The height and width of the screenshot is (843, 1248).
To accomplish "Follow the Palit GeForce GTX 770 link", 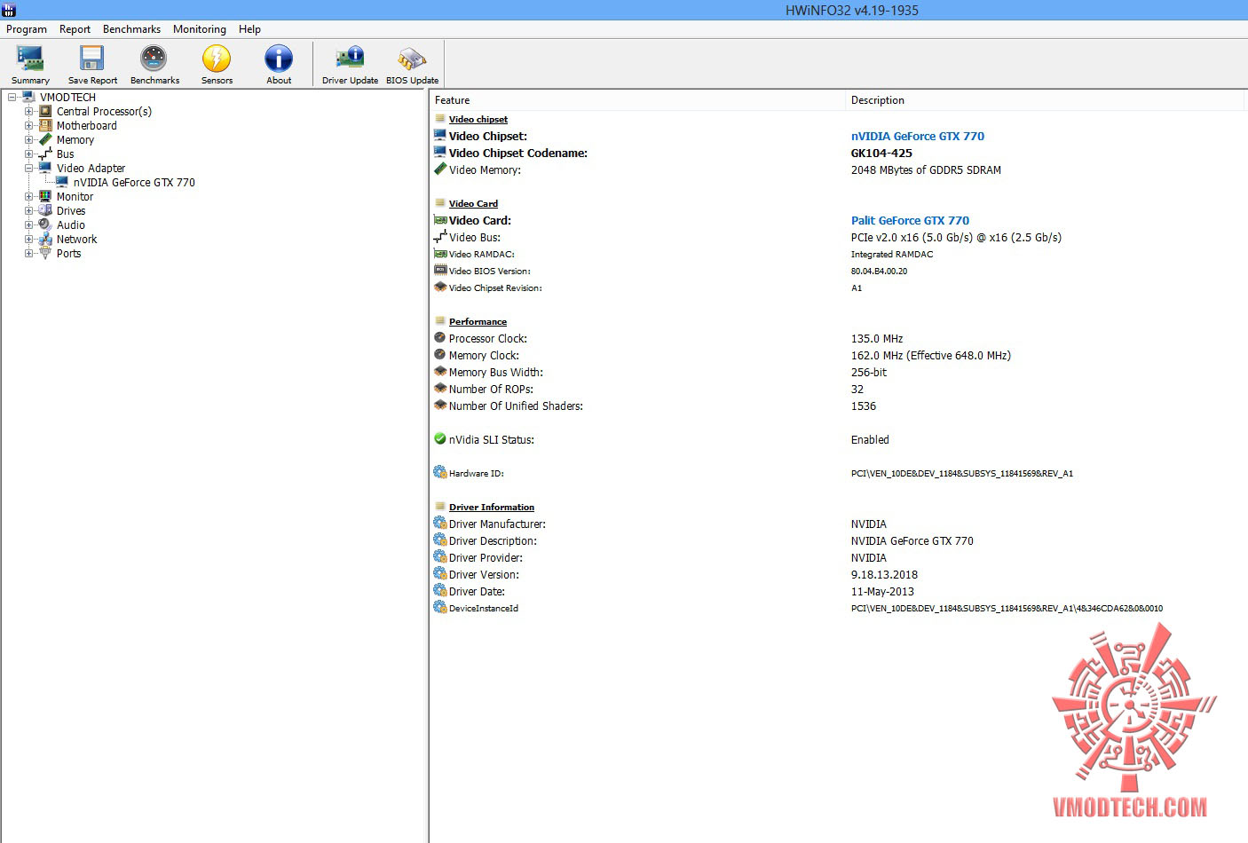I will click(910, 220).
